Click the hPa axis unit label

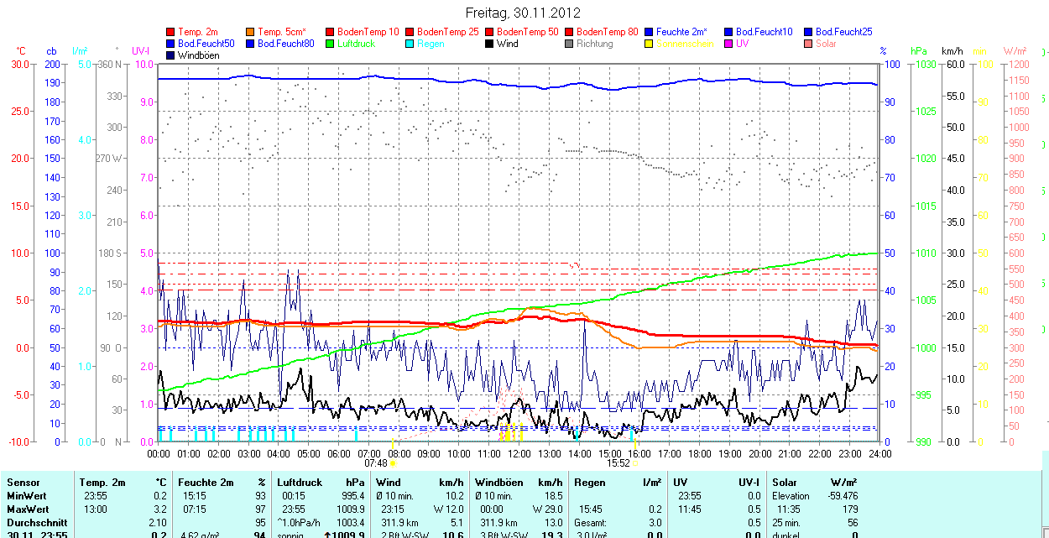pos(920,51)
